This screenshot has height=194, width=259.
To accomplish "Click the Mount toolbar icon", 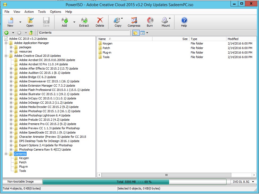I will point(165,20).
